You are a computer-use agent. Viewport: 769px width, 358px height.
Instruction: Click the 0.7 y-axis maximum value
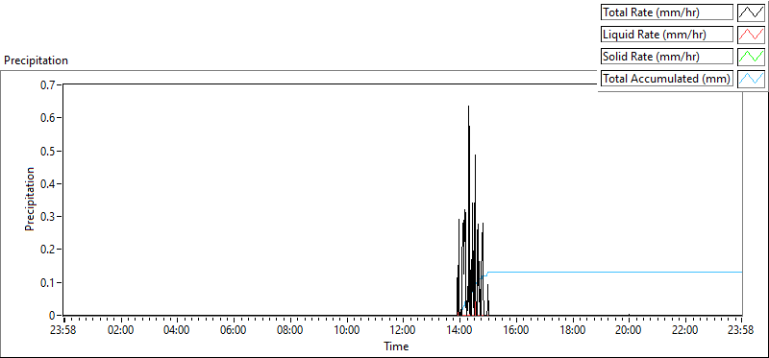[47, 84]
